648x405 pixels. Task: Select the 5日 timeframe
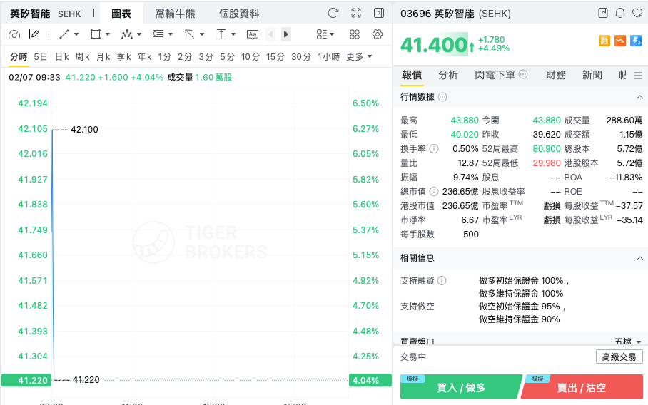41,56
